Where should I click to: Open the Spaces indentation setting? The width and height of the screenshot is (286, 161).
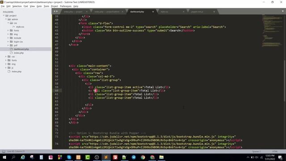[x=256, y=152]
